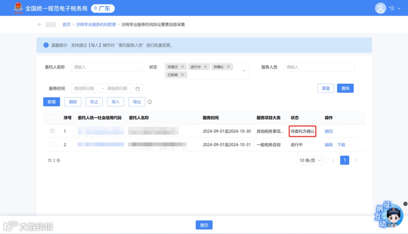Select the checkbox for row 1

click(52, 131)
